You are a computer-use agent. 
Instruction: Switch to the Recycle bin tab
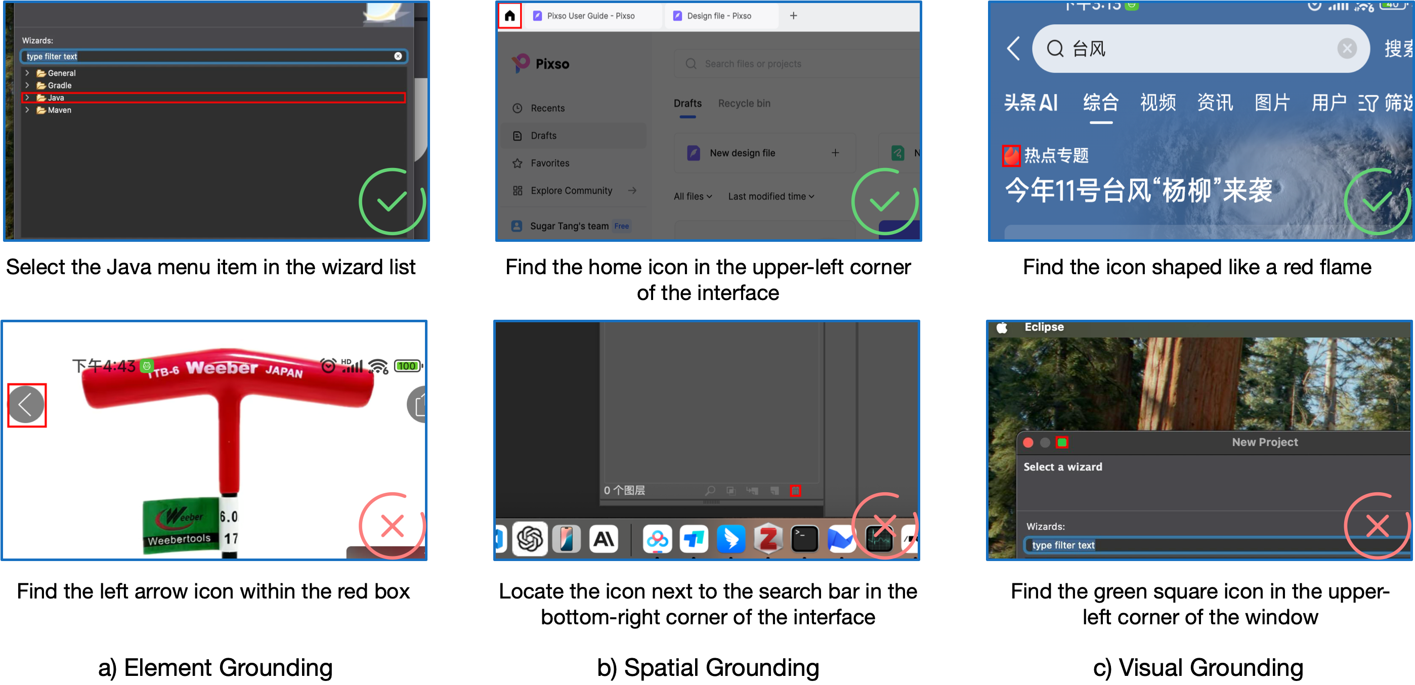point(744,103)
